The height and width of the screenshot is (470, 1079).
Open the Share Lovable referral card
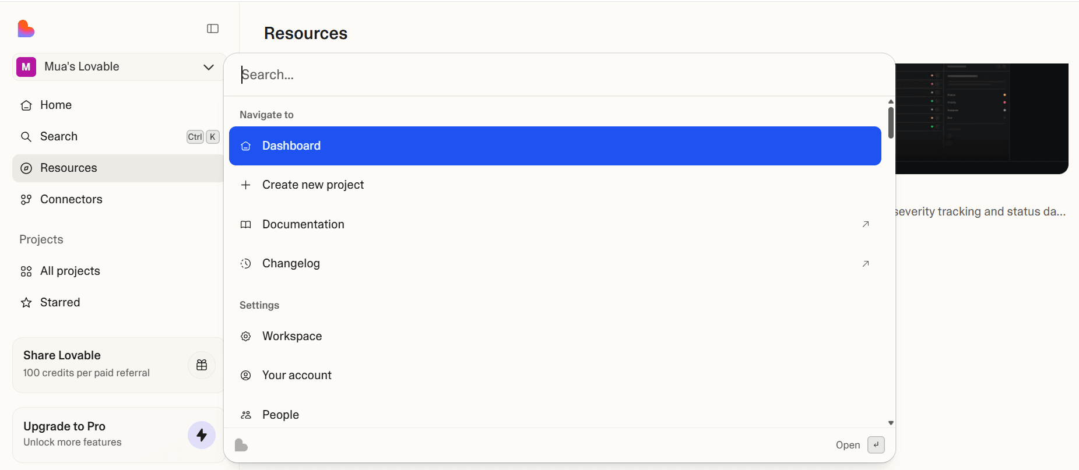coord(118,365)
